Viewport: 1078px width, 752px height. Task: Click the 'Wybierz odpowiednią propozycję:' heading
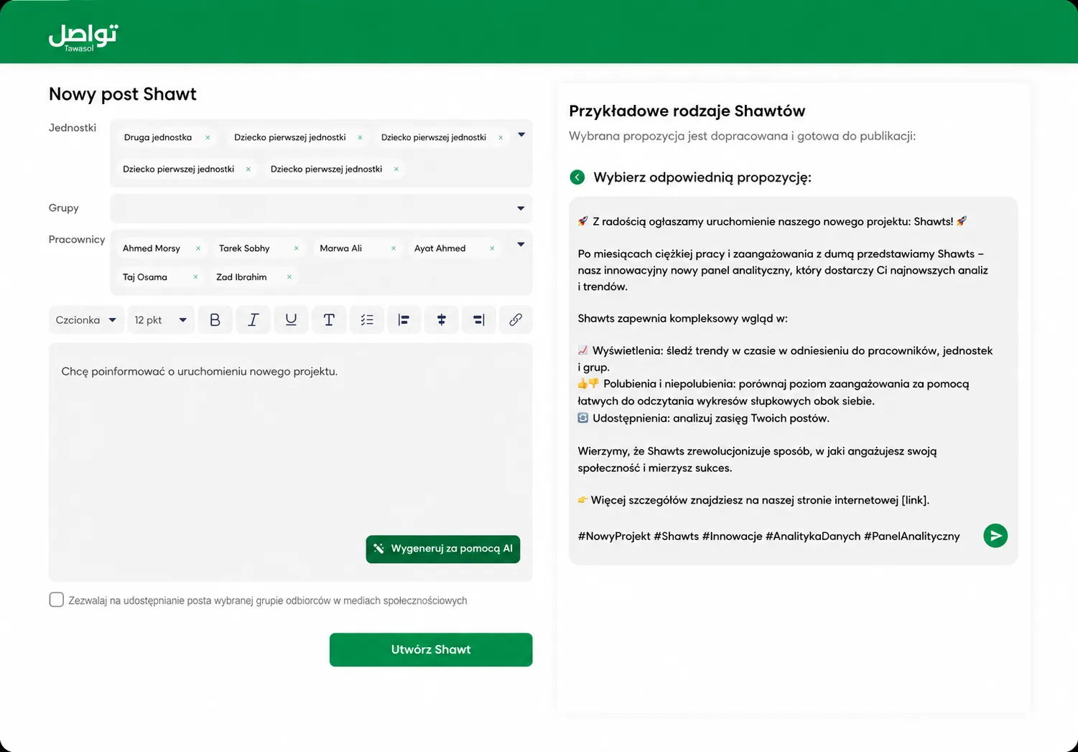tap(702, 177)
